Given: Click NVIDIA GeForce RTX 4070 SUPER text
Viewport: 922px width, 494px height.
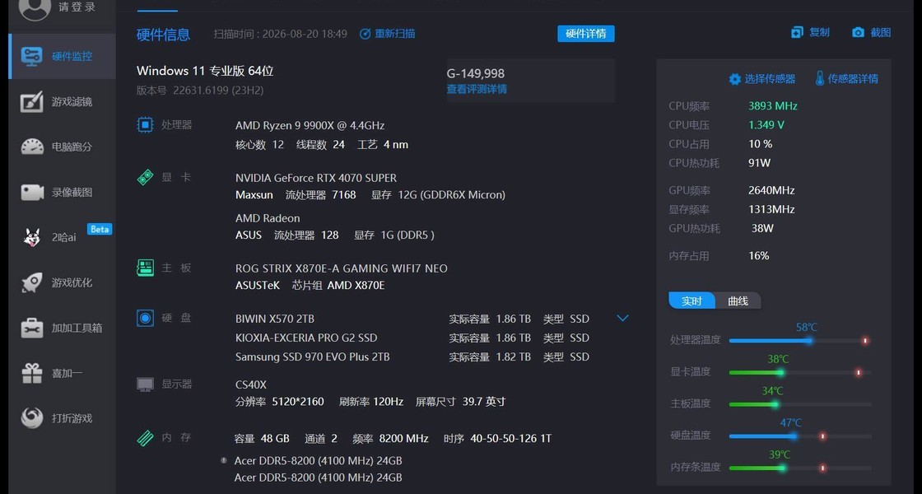Looking at the screenshot, I should click(316, 178).
